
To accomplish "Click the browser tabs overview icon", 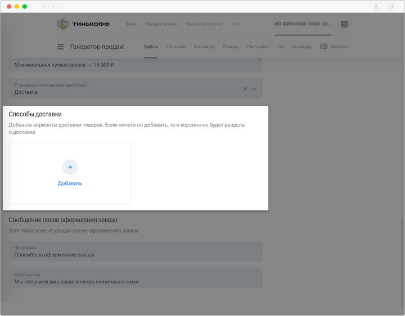I will [x=391, y=6].
